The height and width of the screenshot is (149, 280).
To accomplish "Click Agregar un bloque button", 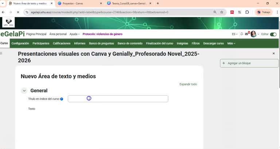I will click(x=249, y=63).
